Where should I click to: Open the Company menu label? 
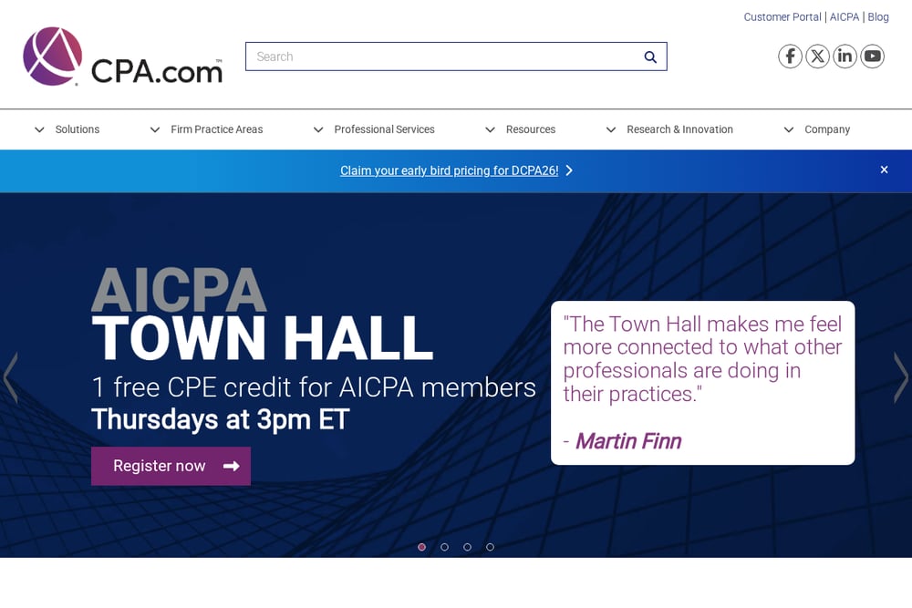(x=827, y=129)
